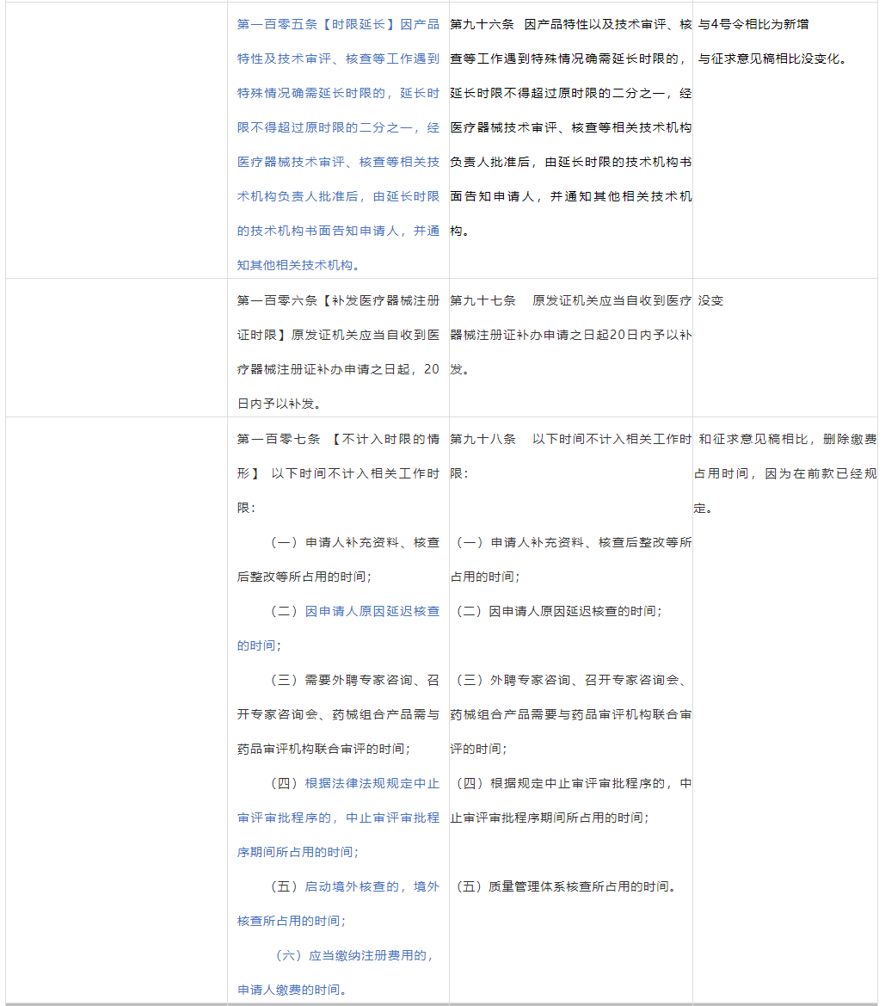Click blue item (五) 启动境外核查的

(354, 886)
